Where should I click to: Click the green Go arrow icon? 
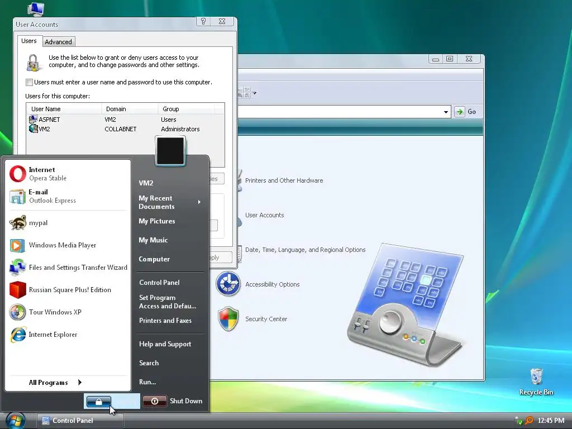click(x=459, y=112)
